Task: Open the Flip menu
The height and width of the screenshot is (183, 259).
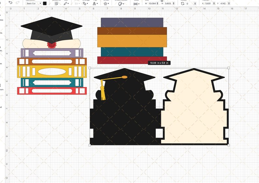Action: tap(95, 4)
